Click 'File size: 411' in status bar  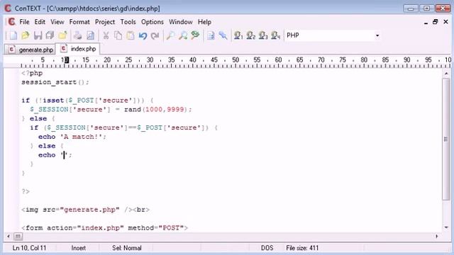tap(302, 248)
